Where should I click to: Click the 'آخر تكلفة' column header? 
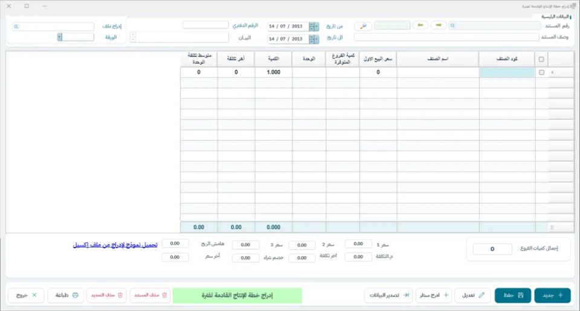[236, 59]
